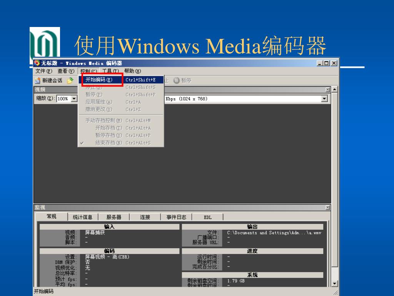
Task: Open the 查看(V) menu
Action: click(66, 71)
